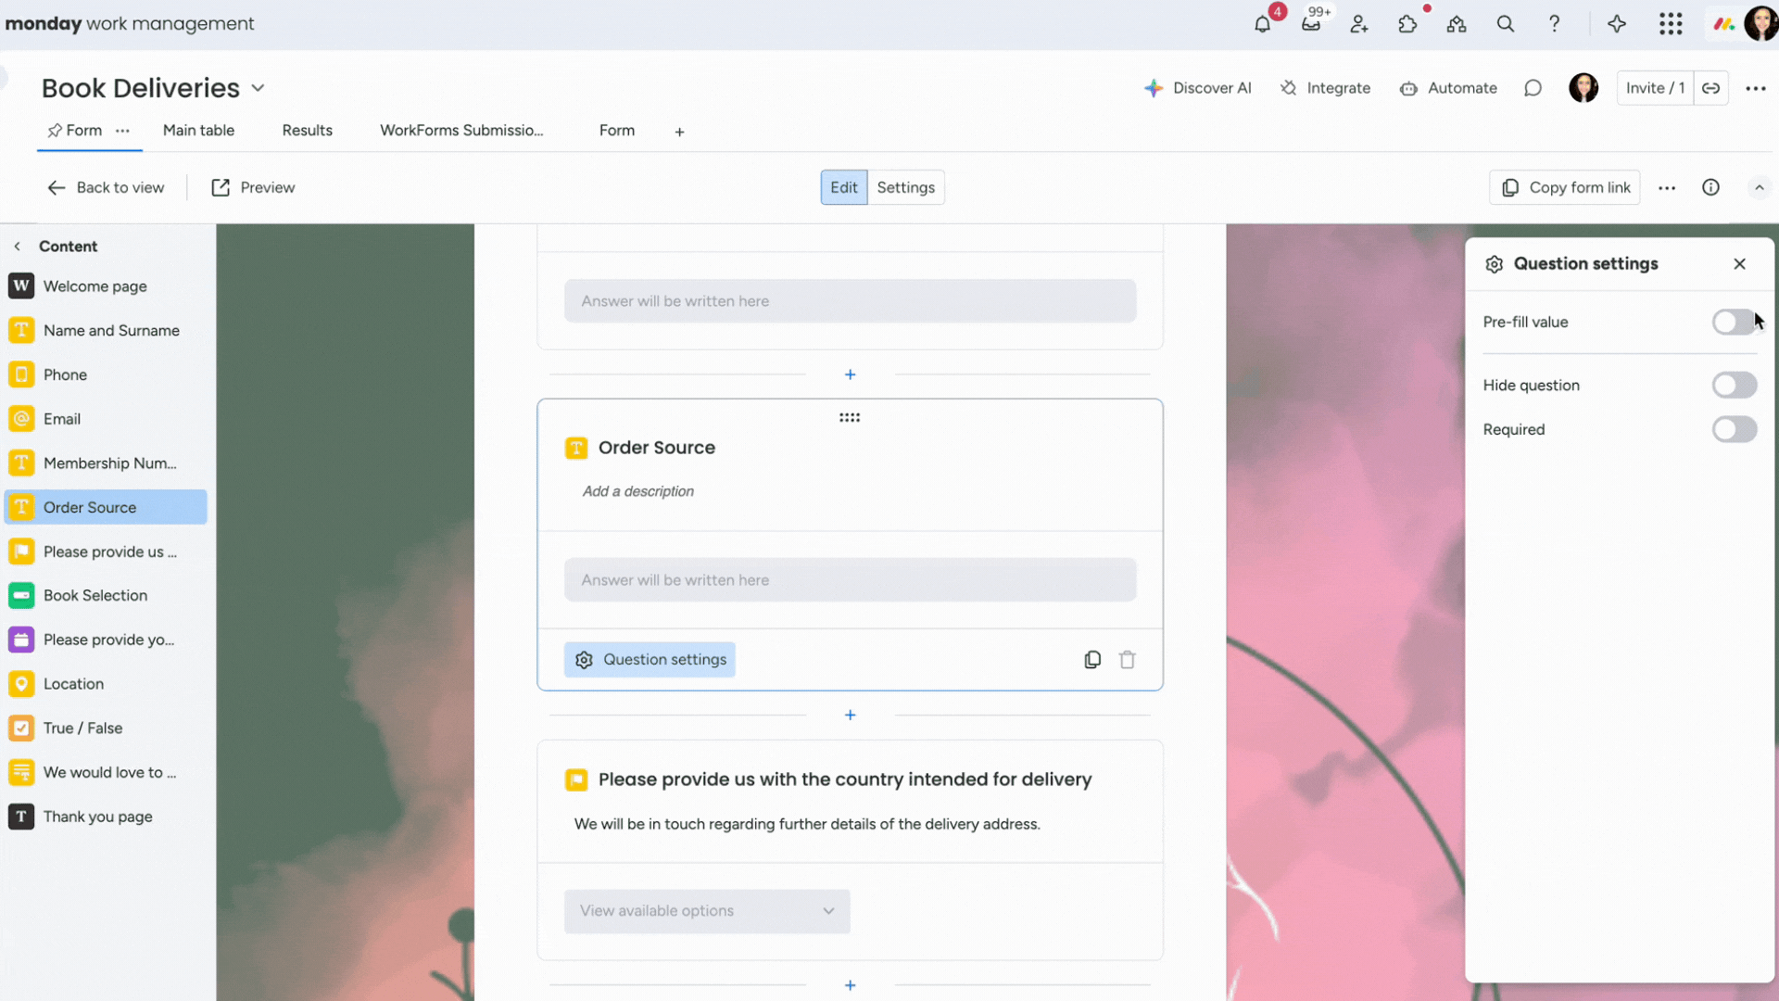
Task: Click the monday products logo icon
Action: coord(1723,24)
